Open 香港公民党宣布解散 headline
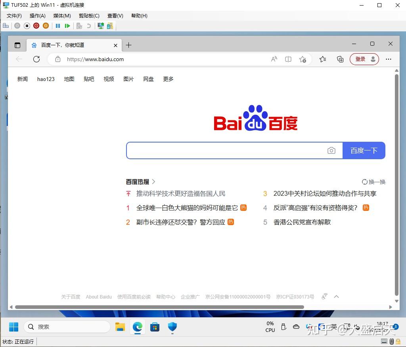The height and width of the screenshot is (347, 406). pyautogui.click(x=302, y=222)
